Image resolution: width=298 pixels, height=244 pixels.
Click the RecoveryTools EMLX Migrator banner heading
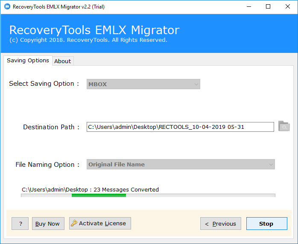[x=94, y=30]
